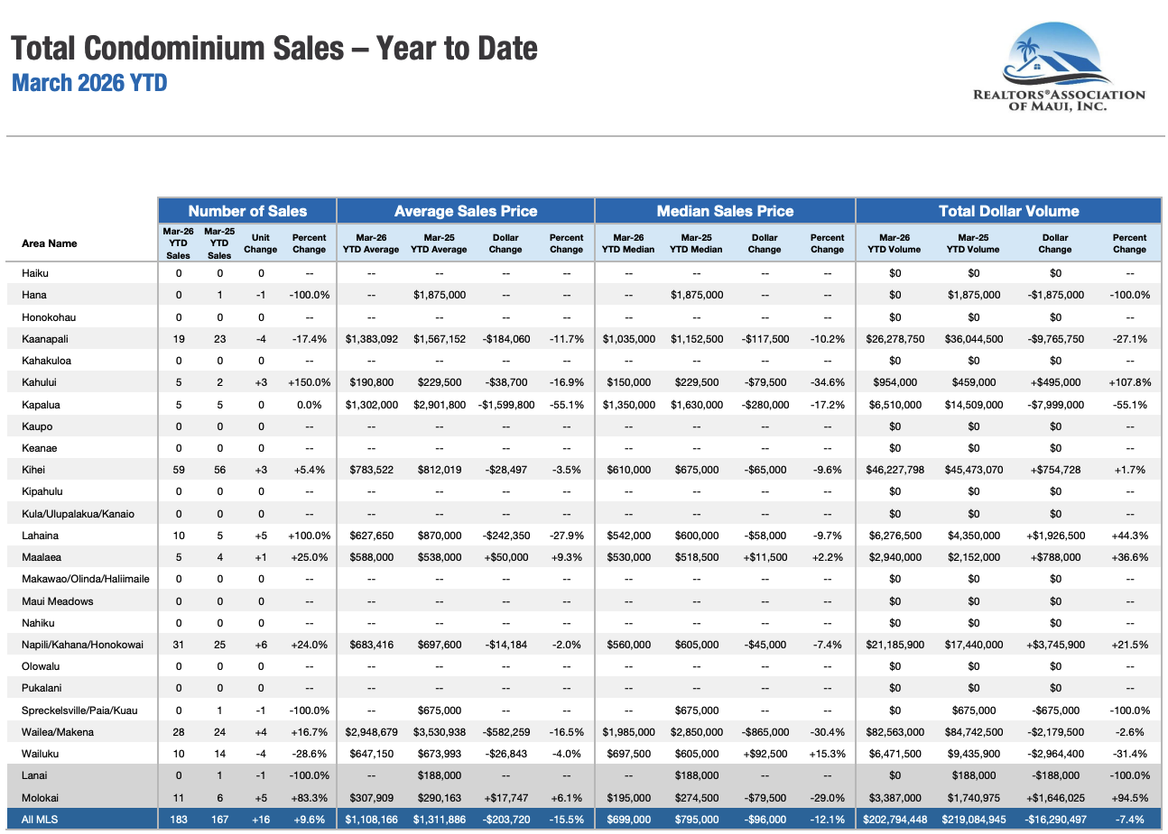The image size is (1168, 834).
Task: Select the Olowalu row label
Action: point(41,666)
